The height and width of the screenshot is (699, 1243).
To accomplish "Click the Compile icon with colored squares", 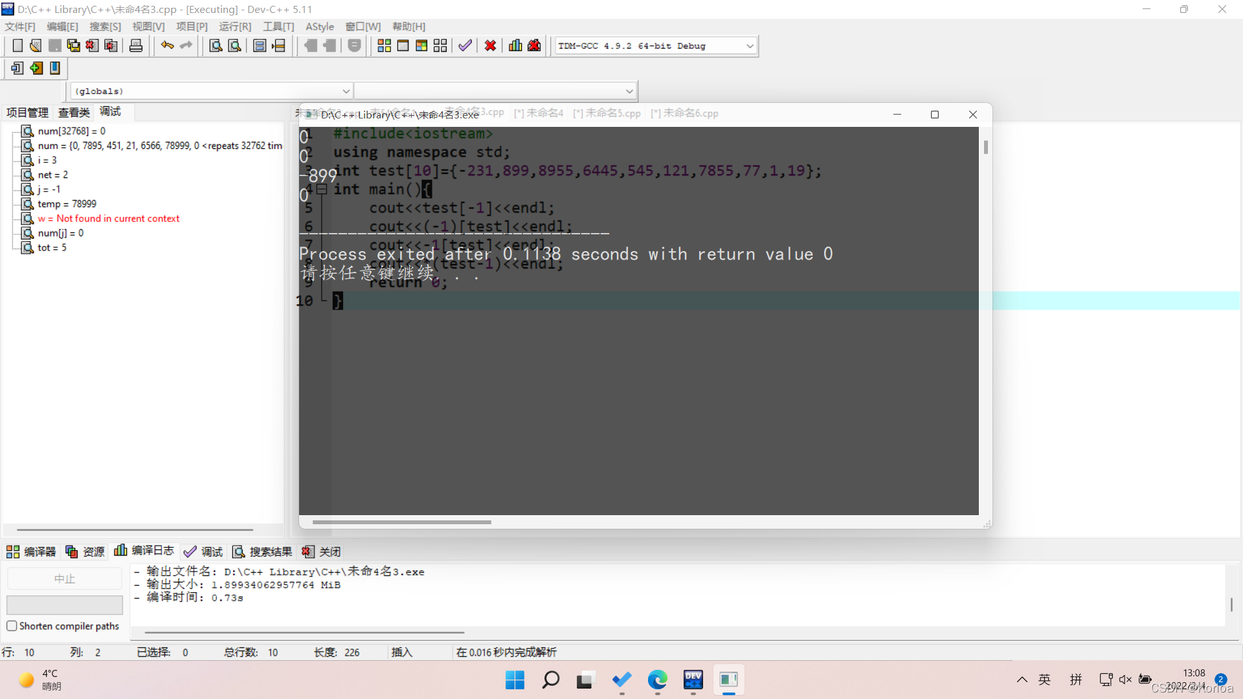I will tap(384, 46).
